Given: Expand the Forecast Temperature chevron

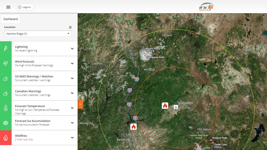Looking at the screenshot, I should tap(72, 108).
